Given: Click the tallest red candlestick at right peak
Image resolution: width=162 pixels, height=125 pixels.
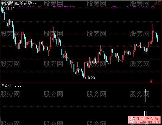Looking at the screenshot, I should (153, 33).
